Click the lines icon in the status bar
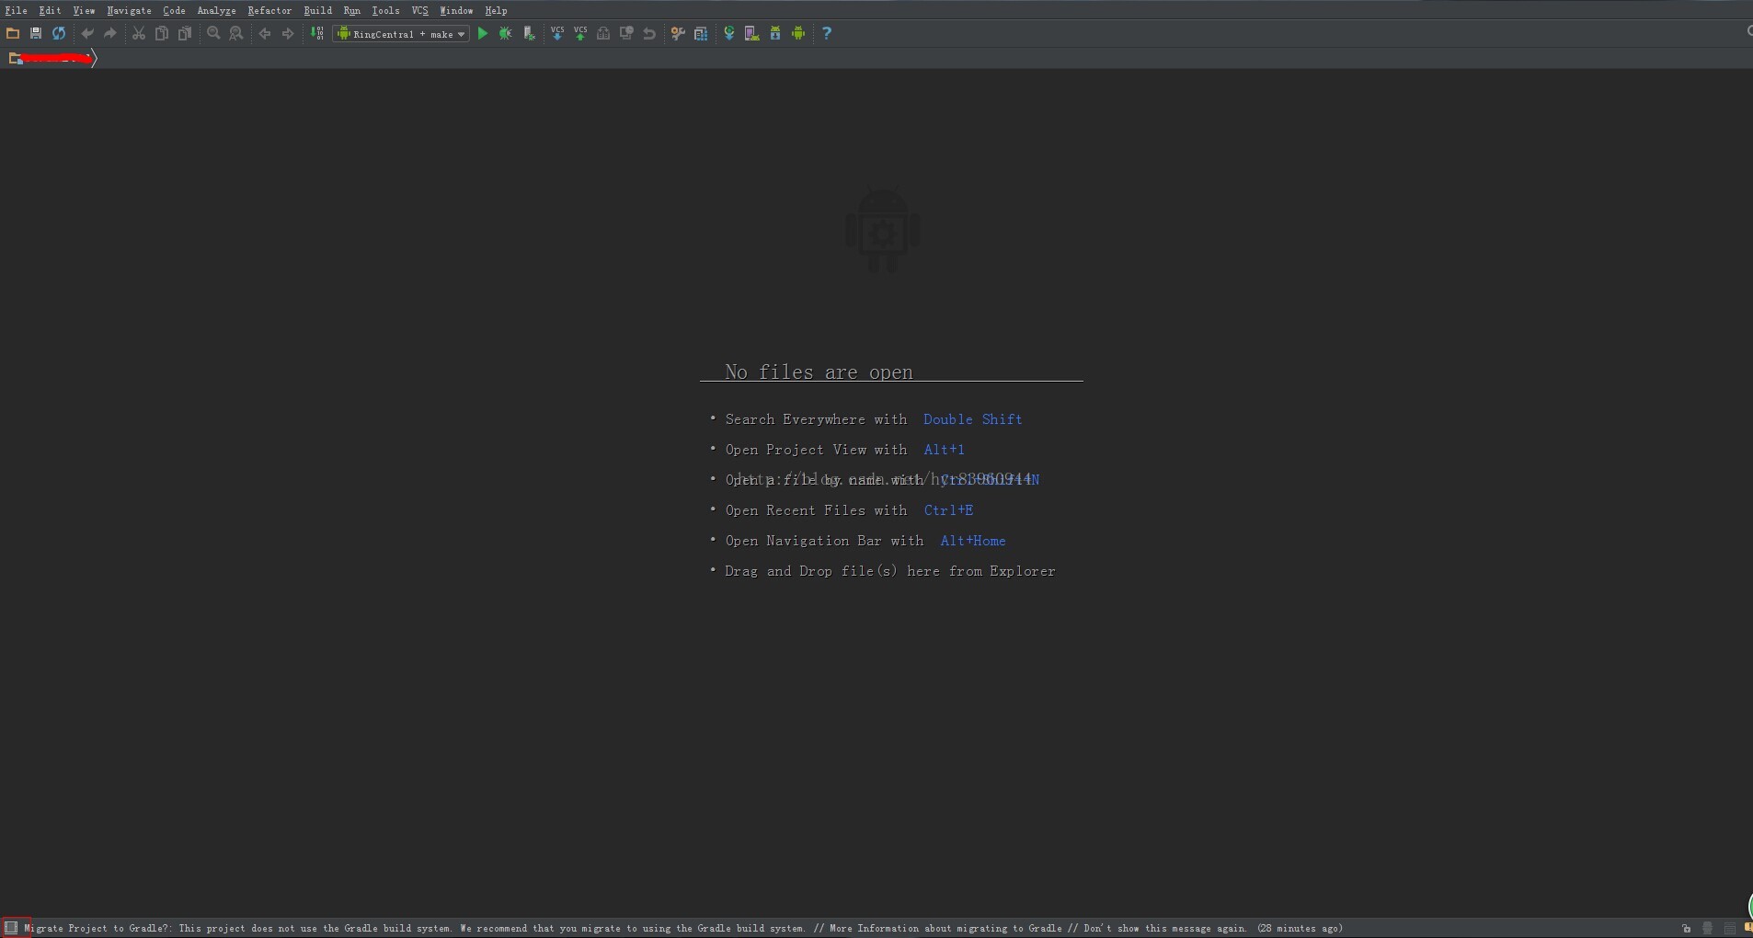The height and width of the screenshot is (938, 1753). 1730,928
